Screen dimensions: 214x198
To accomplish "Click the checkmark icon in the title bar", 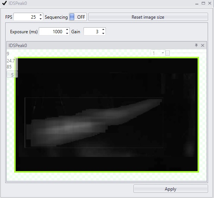I will 4,3.
